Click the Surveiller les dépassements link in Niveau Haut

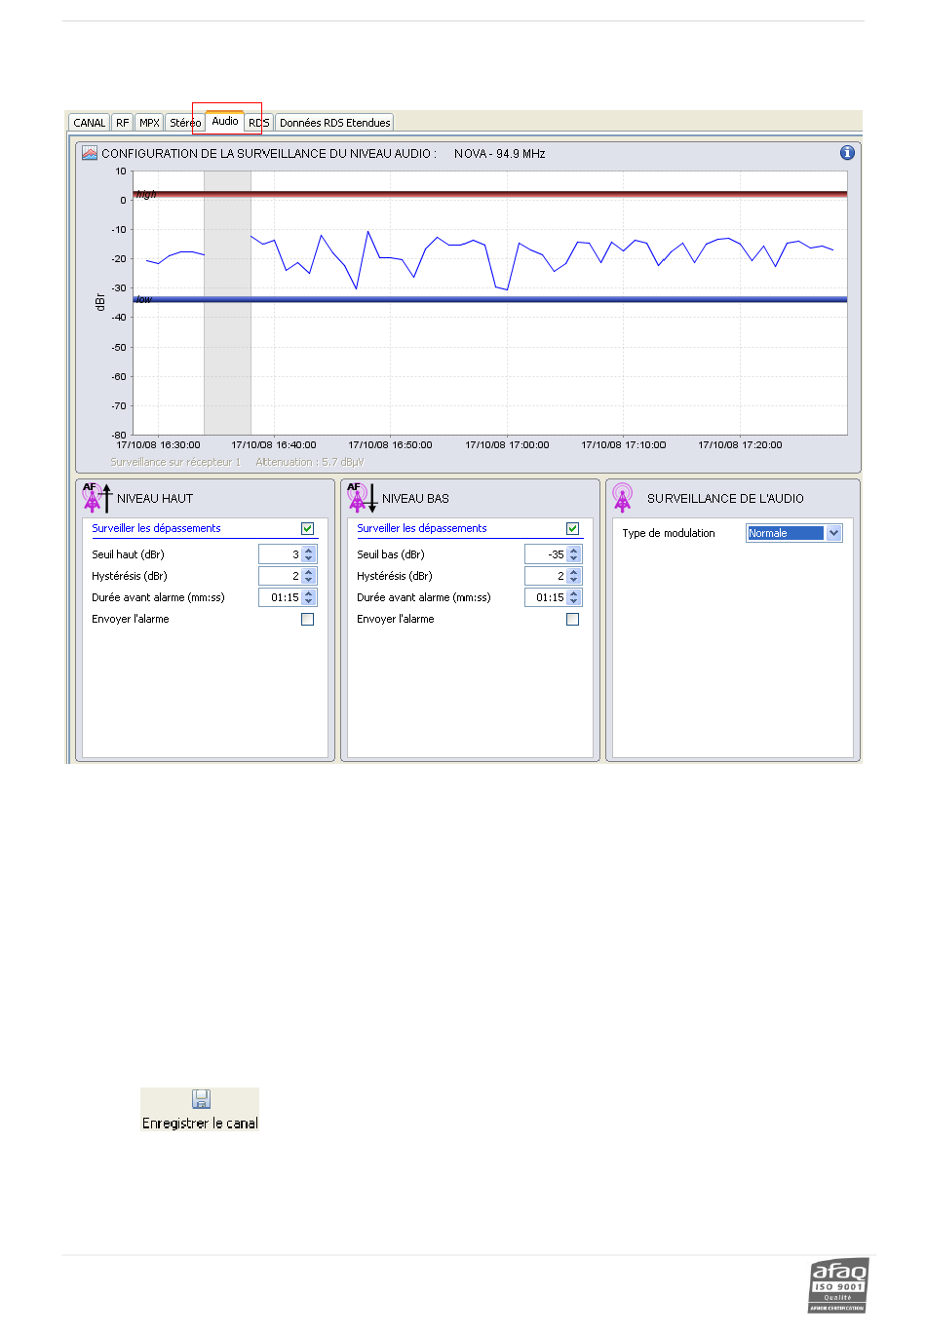point(156,528)
